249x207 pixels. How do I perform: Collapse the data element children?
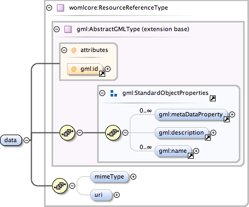pos(26,140)
